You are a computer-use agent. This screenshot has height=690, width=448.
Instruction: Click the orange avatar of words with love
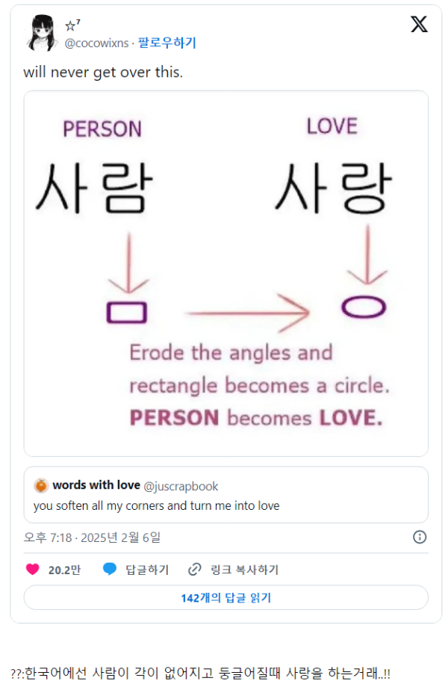click(41, 484)
